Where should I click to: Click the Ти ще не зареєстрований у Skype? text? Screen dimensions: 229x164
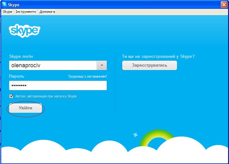[x=158, y=56]
